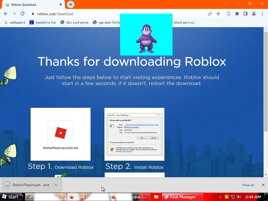Reload the Roblox download page

pyautogui.click(x=23, y=14)
